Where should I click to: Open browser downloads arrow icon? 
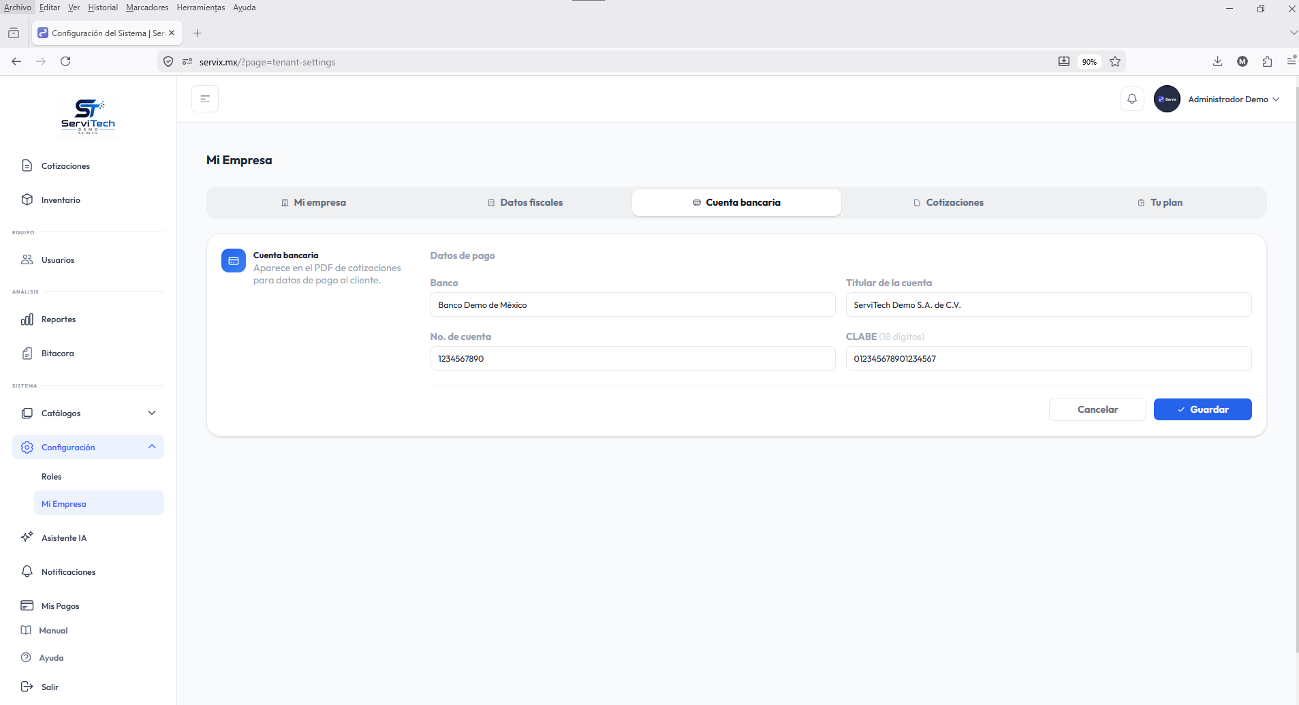tap(1217, 61)
